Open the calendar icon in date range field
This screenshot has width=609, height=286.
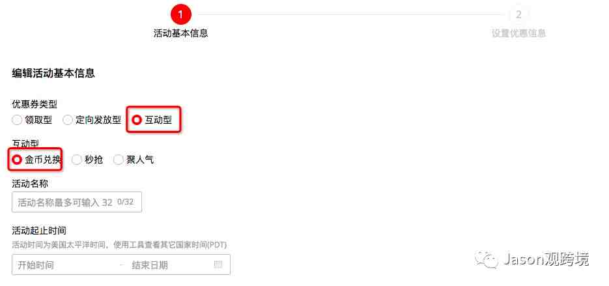(218, 265)
